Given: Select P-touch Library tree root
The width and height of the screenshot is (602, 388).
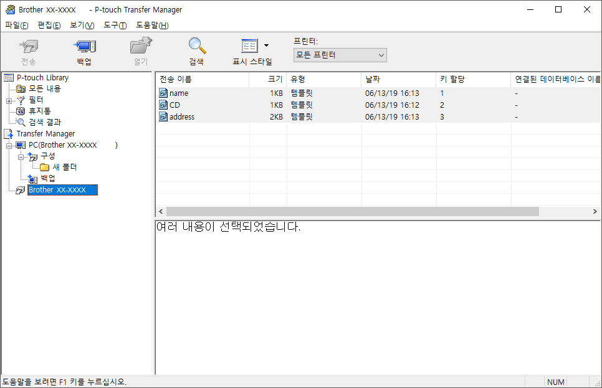Looking at the screenshot, I should (42, 77).
